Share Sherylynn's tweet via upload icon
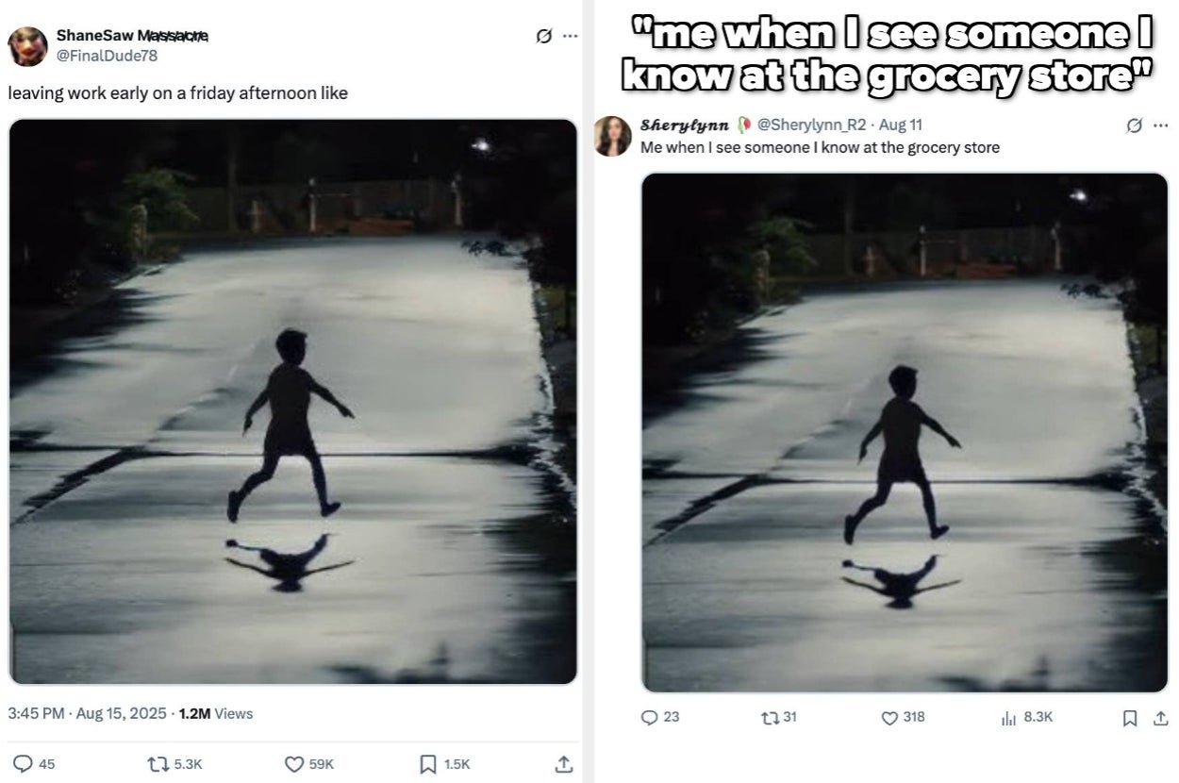The image size is (1179, 783). pyautogui.click(x=1160, y=718)
